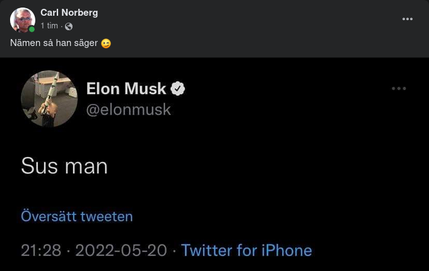Open Elon Musk's round profile avatar
The width and height of the screenshot is (429, 271).
pyautogui.click(x=49, y=98)
